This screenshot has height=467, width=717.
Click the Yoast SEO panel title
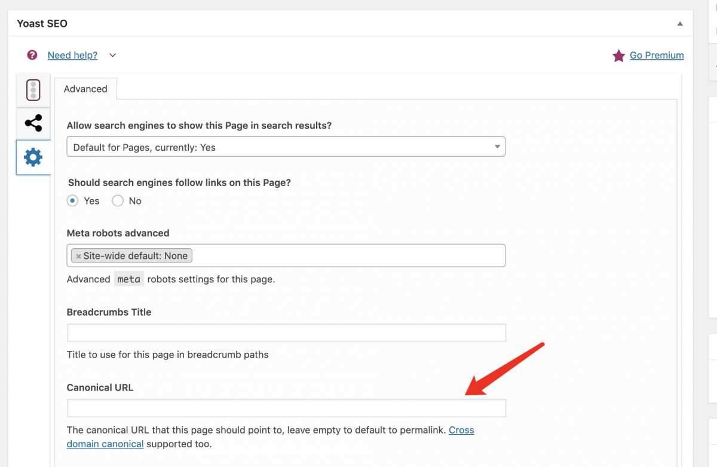[x=42, y=24]
